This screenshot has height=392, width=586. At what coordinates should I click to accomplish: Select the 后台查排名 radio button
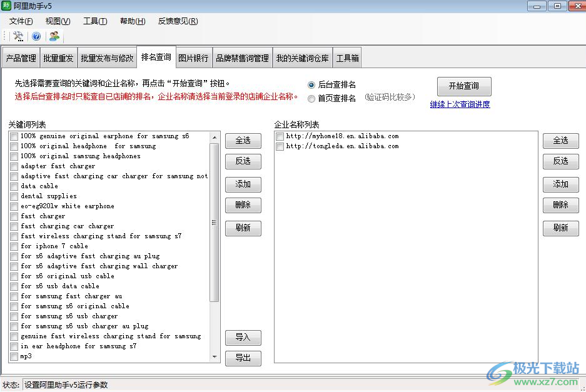[311, 85]
